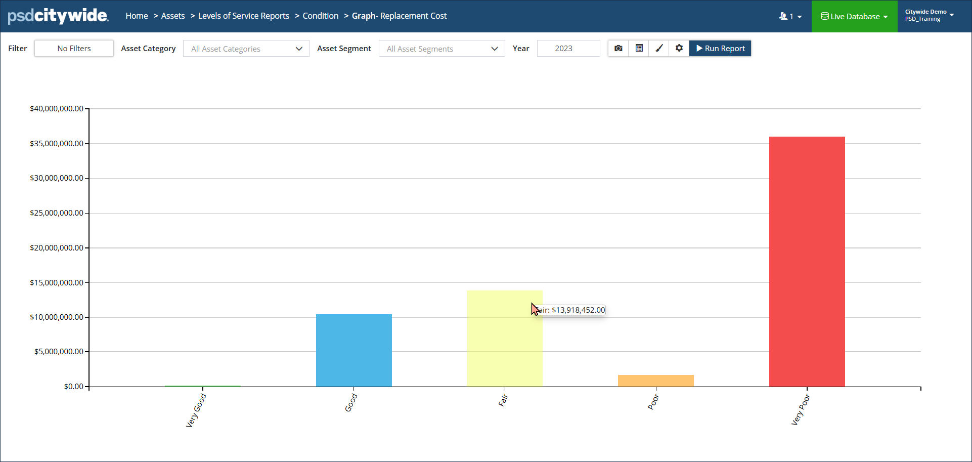Click the orange Poor bar
Image resolution: width=972 pixels, height=462 pixels.
point(655,381)
